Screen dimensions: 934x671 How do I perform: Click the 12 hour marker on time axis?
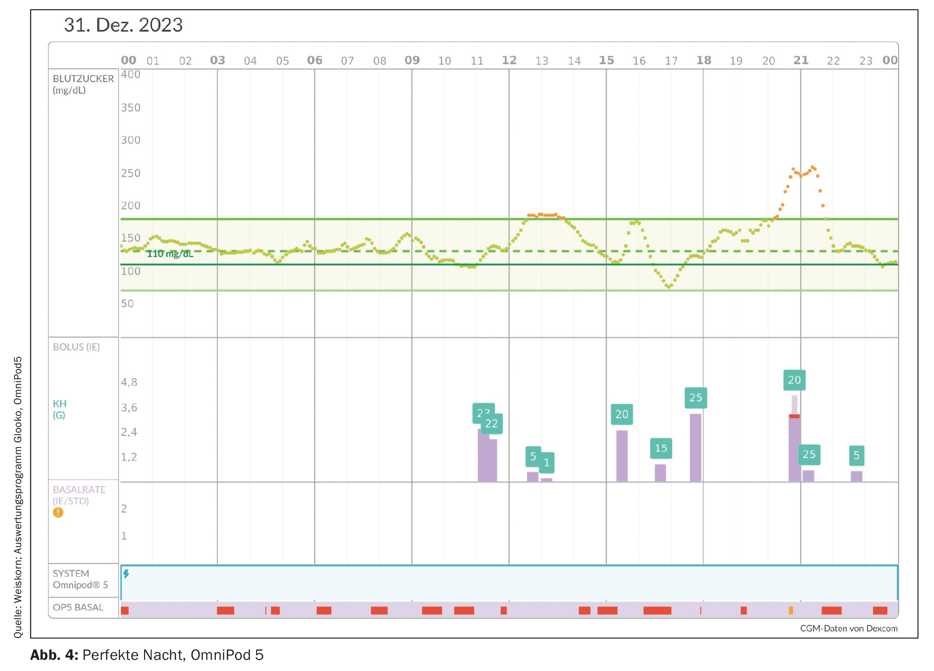[509, 60]
